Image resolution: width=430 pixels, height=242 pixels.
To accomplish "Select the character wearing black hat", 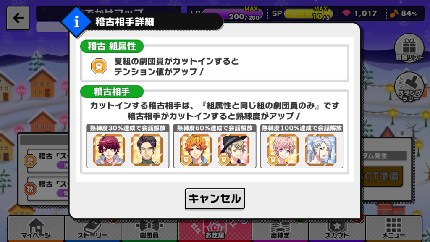I will (x=233, y=150).
